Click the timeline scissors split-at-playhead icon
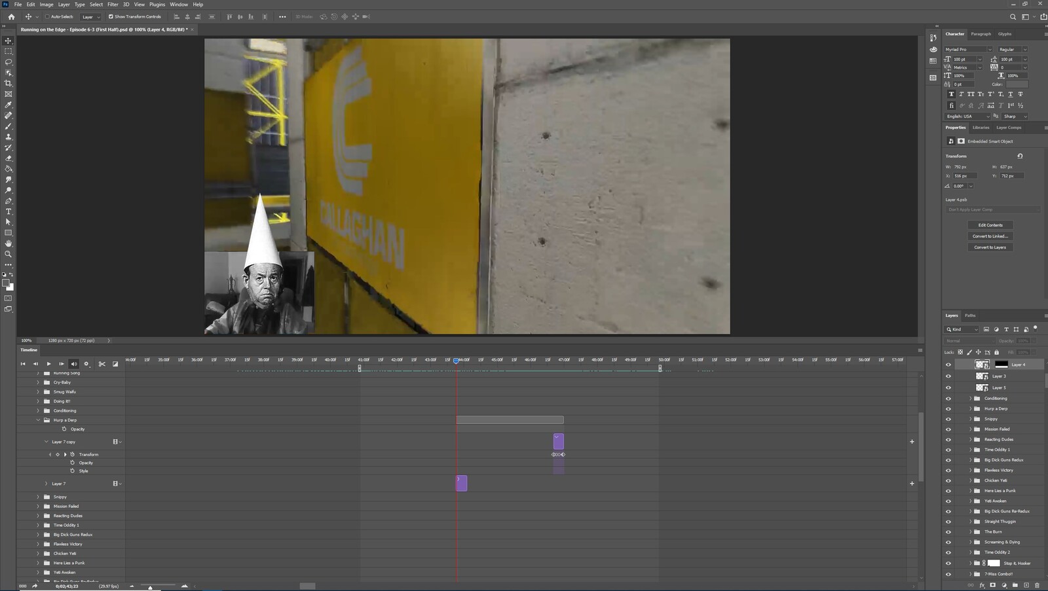This screenshot has height=591, width=1048. 102,364
